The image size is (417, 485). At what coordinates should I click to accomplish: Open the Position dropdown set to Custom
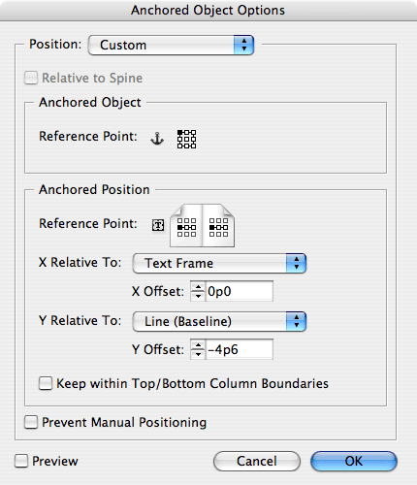(171, 45)
